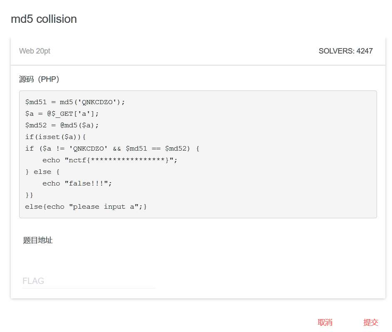Click the 源码 (PHP) heading

[x=39, y=79]
